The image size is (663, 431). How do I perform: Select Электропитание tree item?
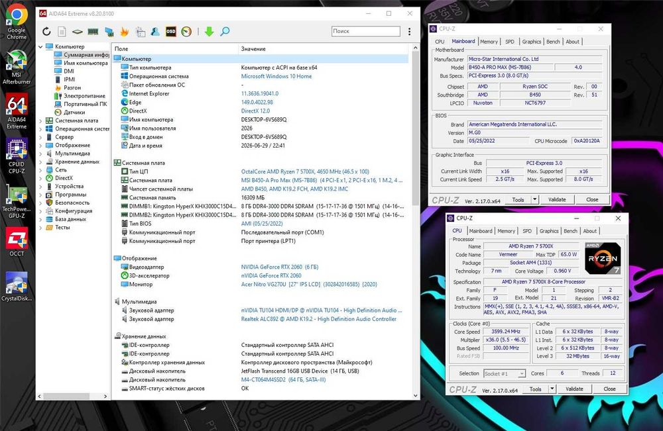click(x=80, y=96)
